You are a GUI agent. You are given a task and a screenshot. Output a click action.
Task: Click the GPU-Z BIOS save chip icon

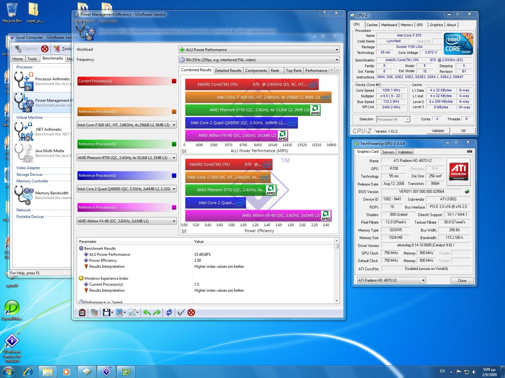467,192
